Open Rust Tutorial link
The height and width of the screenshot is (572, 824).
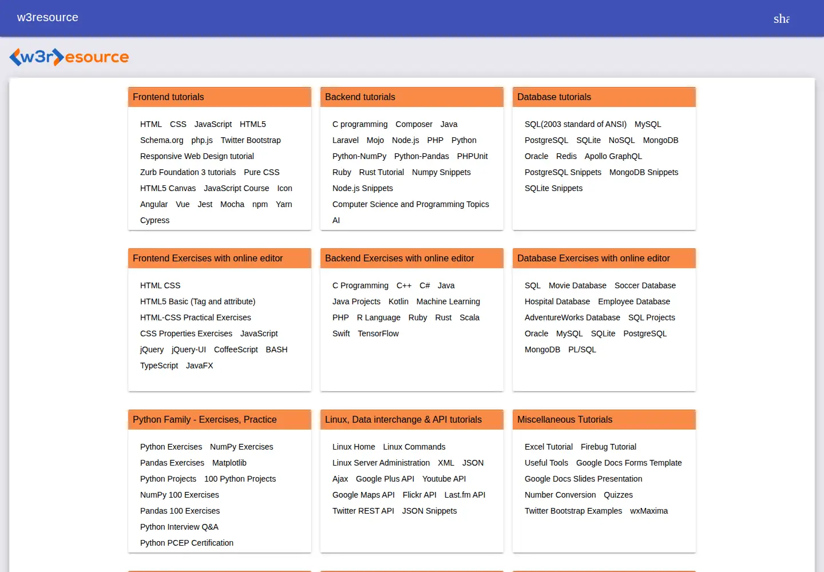pos(382,172)
